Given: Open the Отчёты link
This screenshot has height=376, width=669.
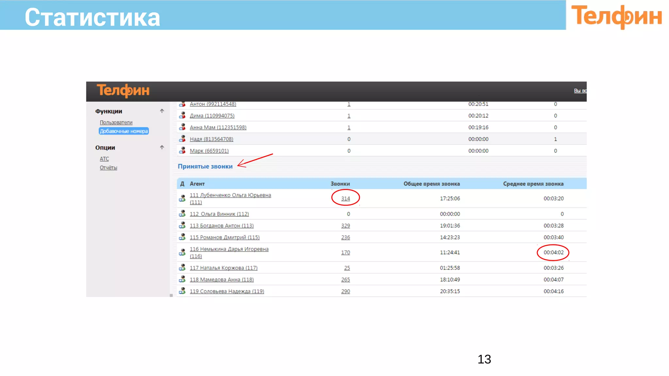Looking at the screenshot, I should tap(108, 167).
